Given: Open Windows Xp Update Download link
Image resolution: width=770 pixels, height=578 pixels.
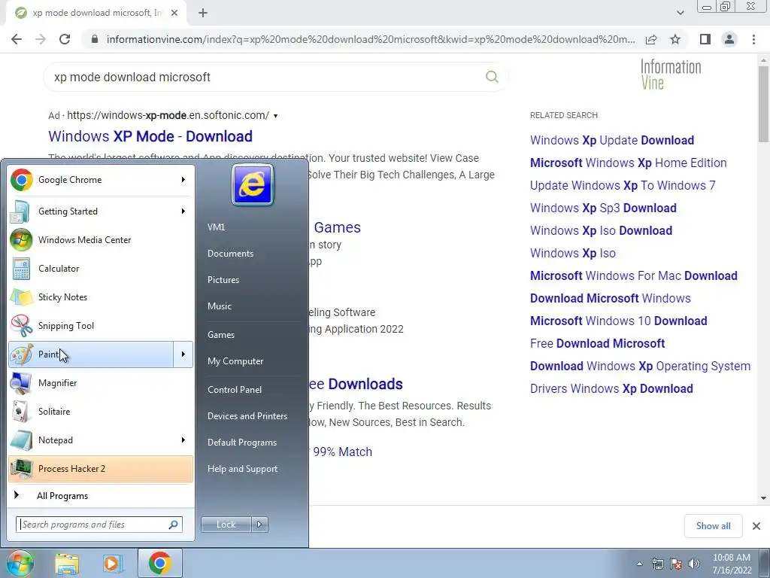Looking at the screenshot, I should point(612,140).
